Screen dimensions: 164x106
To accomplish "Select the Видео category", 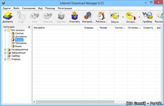I will click(18, 46).
